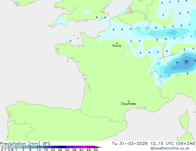Click the 12 mm precipitation value over Switzerland
196x151 pixels.
pos(186,61)
